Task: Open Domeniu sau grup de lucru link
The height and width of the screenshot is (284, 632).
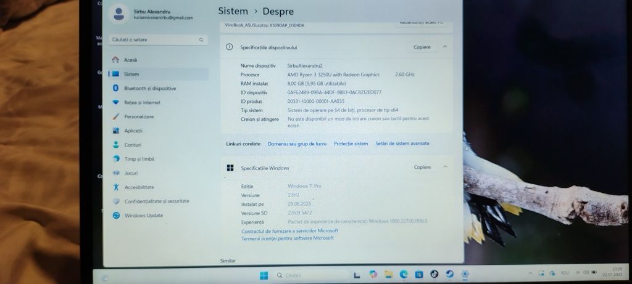Action: coord(297,144)
